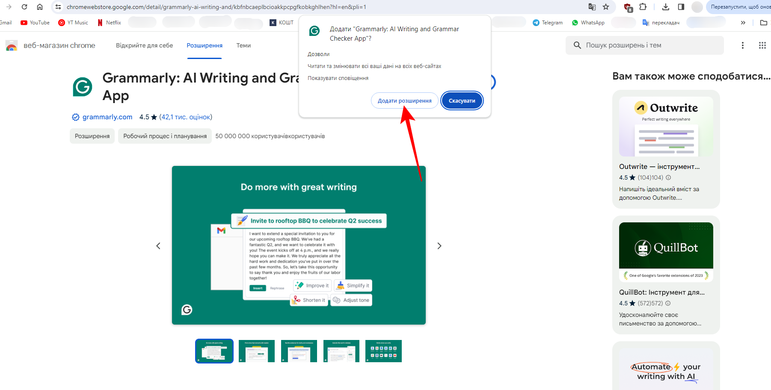Switch to the Теми tab
This screenshot has height=390, width=771.
click(x=243, y=45)
